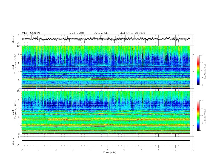This screenshot has height=168, width=217.
Task: Click the "Time (min)" x-axis label
Action: click(110, 152)
